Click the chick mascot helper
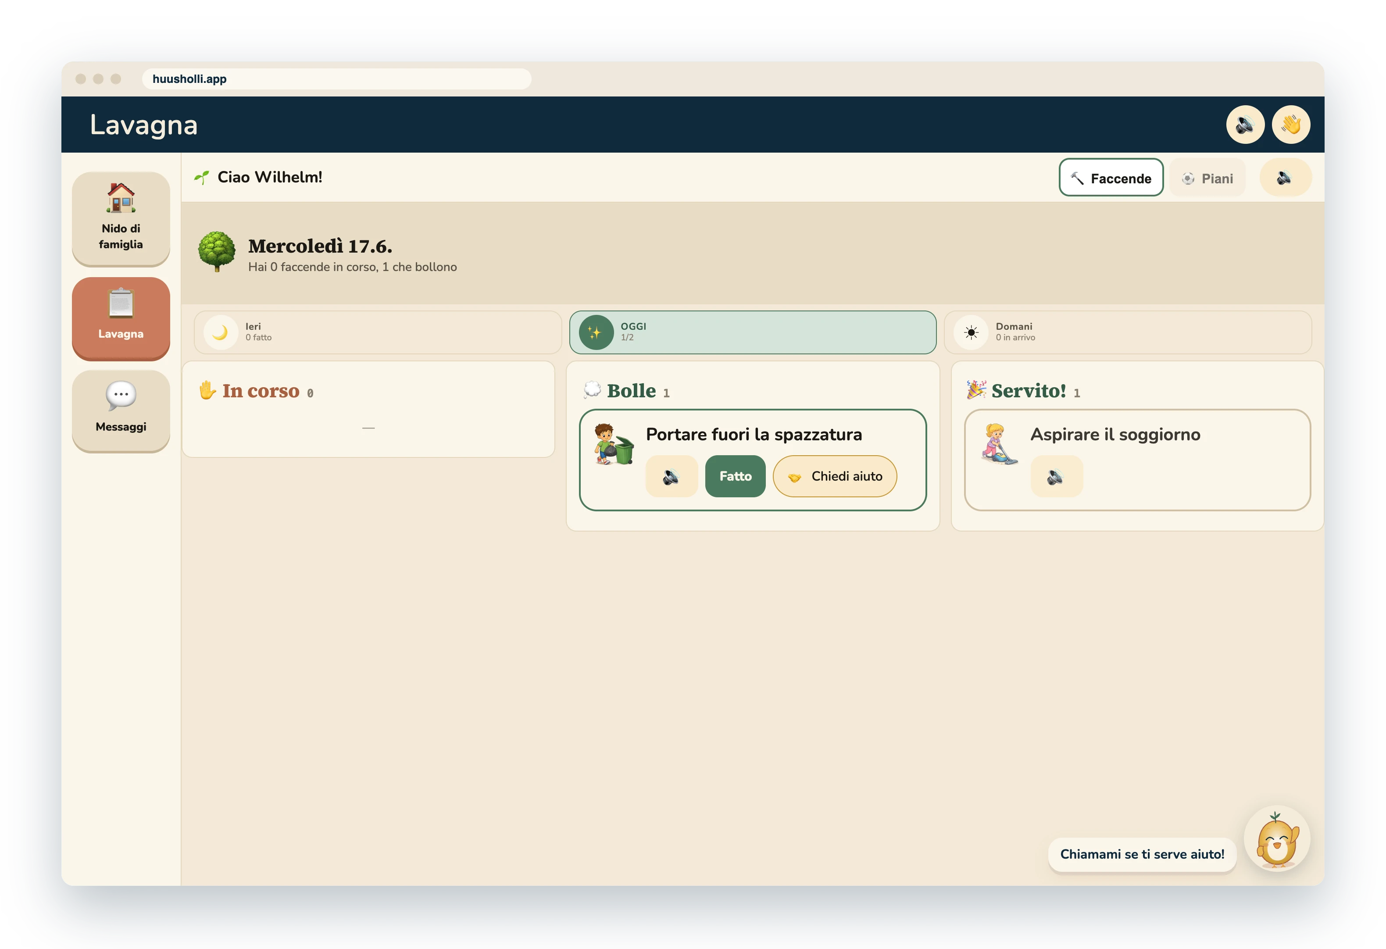This screenshot has width=1386, height=949. [x=1277, y=838]
